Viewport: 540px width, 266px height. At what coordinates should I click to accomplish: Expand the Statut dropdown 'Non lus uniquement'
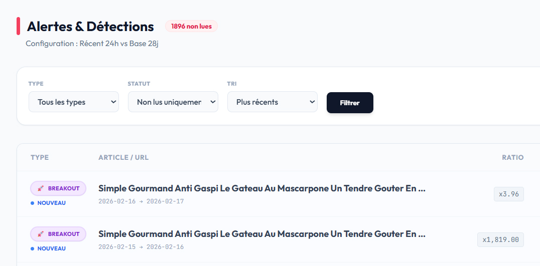click(x=173, y=102)
